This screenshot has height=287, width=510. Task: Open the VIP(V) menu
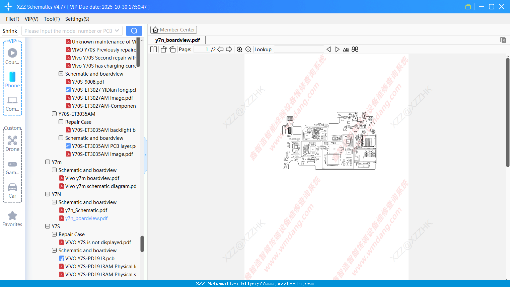point(31,19)
